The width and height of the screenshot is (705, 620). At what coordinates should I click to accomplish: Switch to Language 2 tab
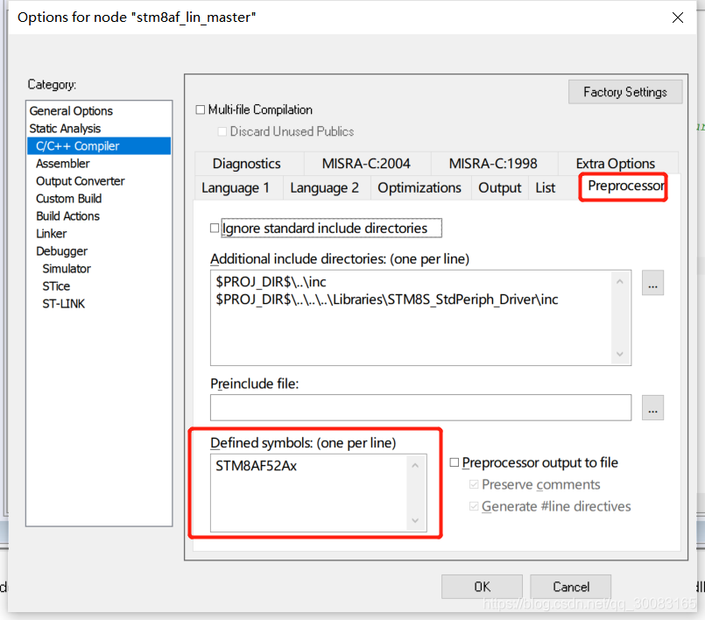click(325, 188)
